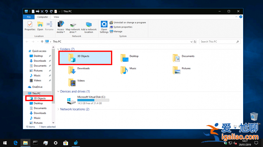Open Documents under This PC in sidebar
This screenshot has width=263, height=147.
point(38,108)
